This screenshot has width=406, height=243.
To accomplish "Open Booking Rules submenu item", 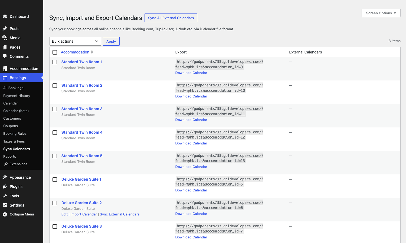I will click(15, 133).
